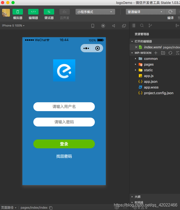Copy the pages/index/index path icon
The height and width of the screenshot is (210, 180).
pos(51,208)
